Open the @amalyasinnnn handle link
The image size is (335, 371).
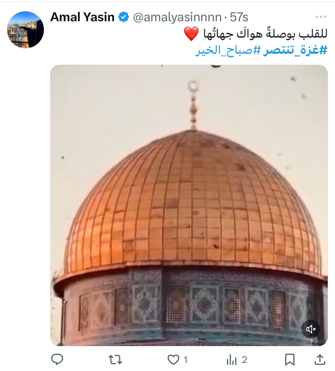click(177, 17)
